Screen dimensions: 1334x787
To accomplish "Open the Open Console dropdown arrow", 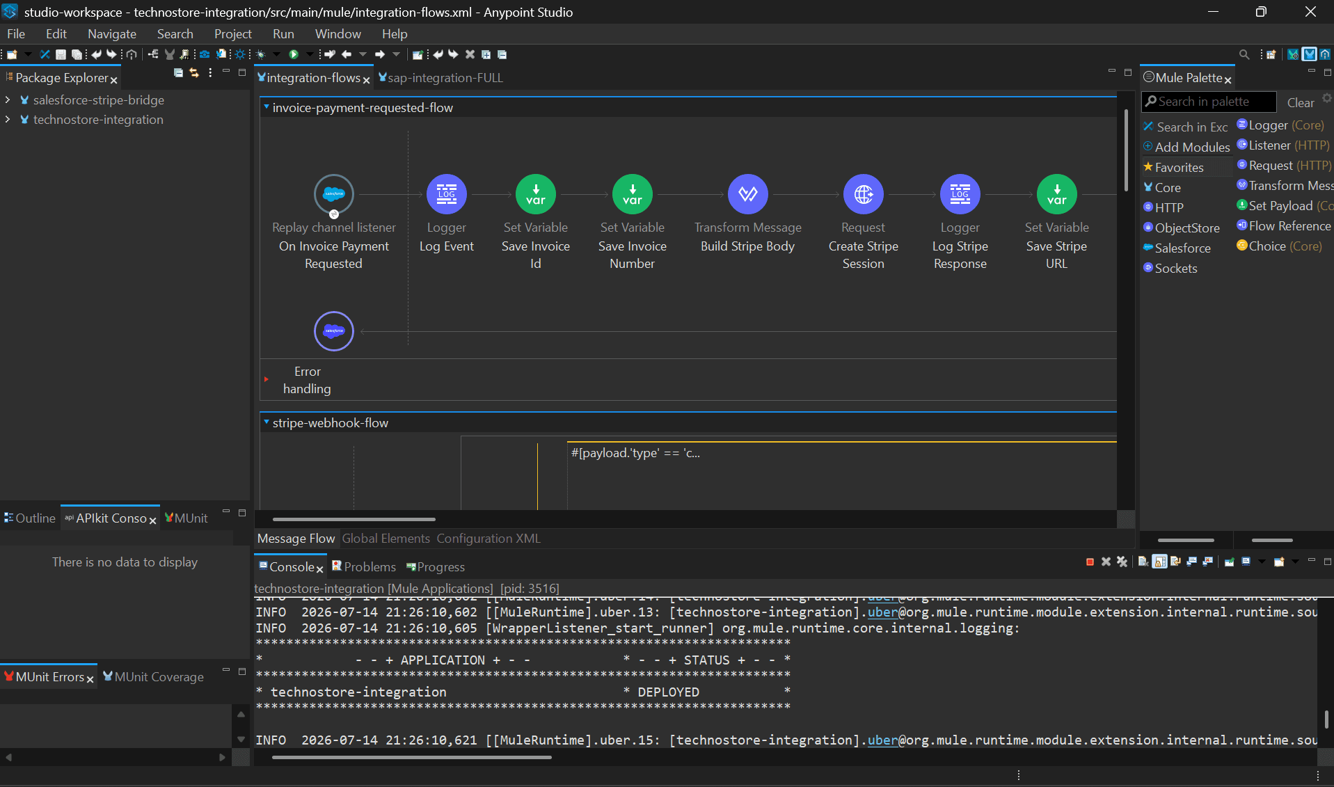I will click(x=1294, y=562).
